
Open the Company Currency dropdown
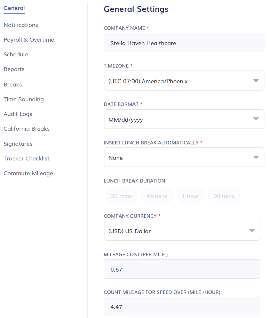[x=182, y=230]
